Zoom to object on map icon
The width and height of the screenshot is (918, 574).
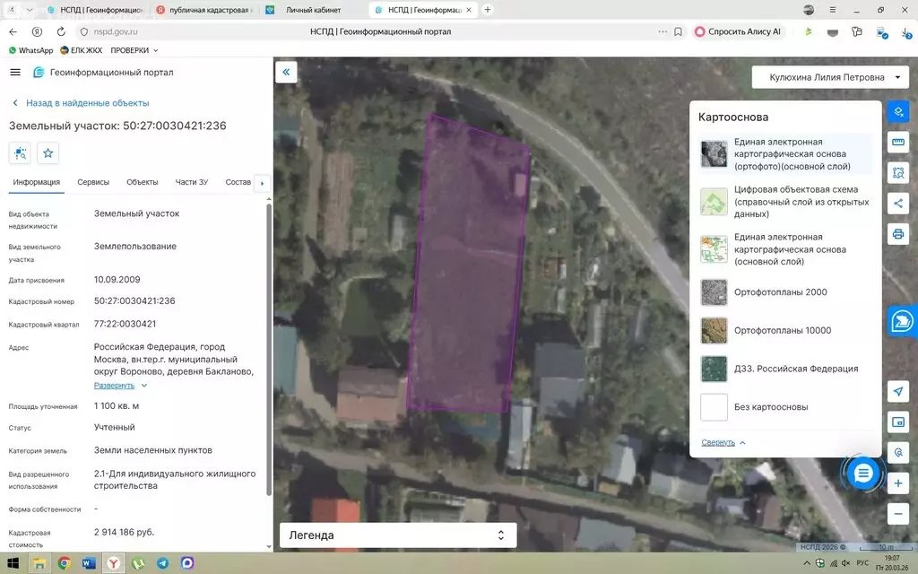pos(20,153)
